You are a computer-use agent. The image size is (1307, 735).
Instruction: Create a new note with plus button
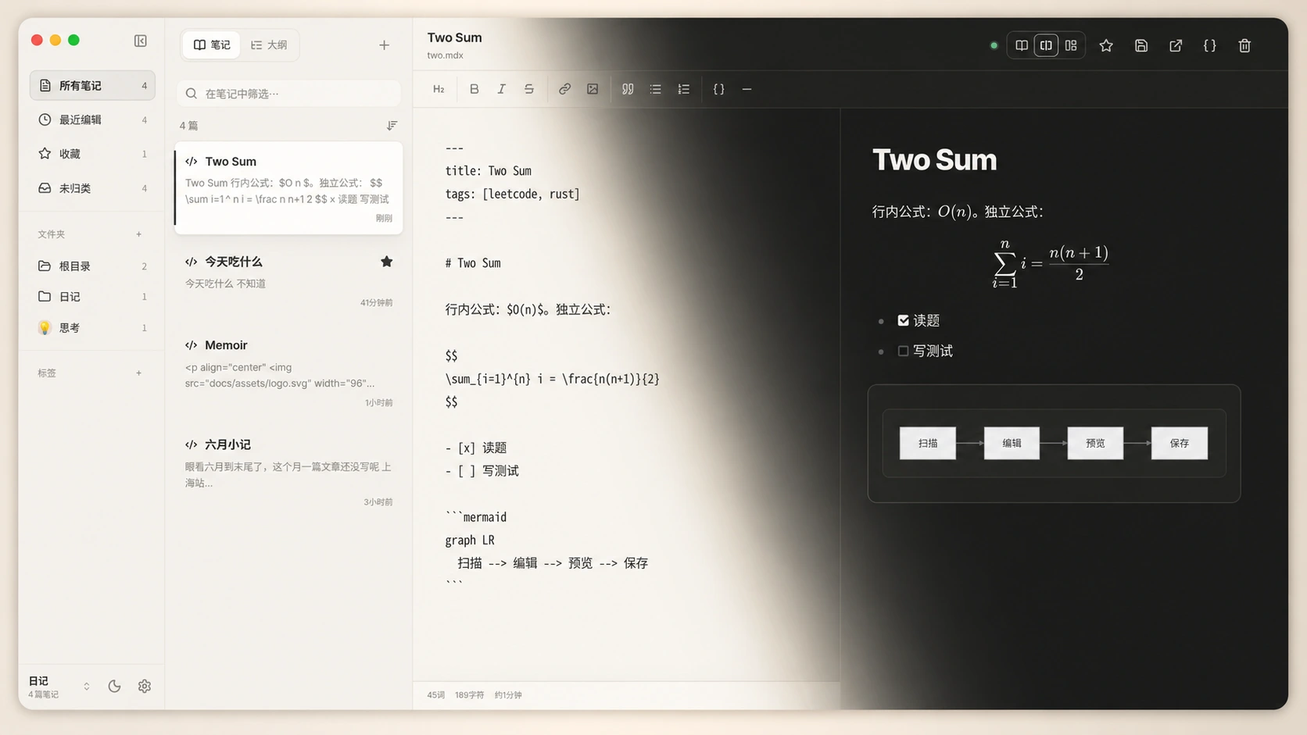click(384, 45)
